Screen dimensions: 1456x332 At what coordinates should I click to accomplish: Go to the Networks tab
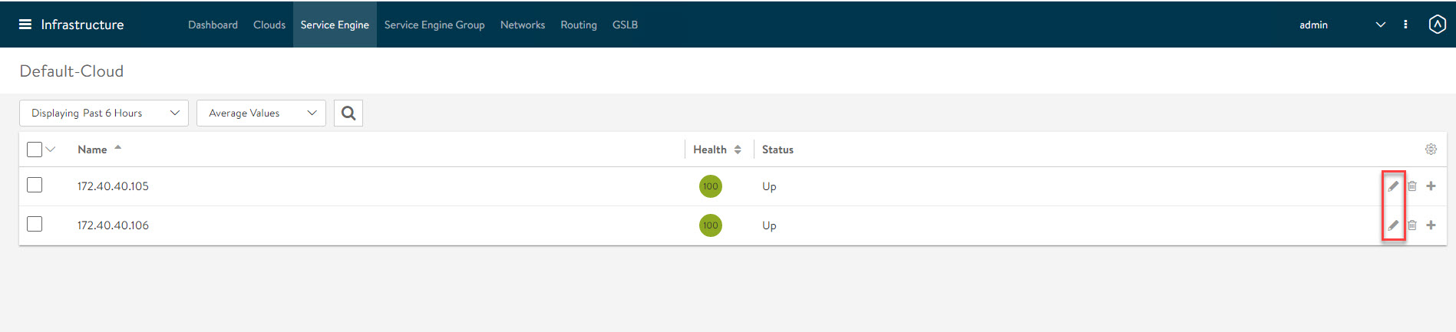[x=523, y=25]
